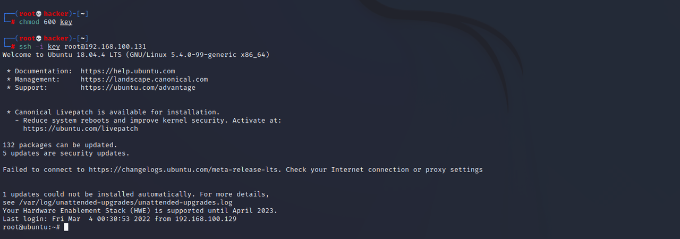Click the Hardware Enablement Stack support line
This screenshot has width=680, height=239.
(140, 210)
